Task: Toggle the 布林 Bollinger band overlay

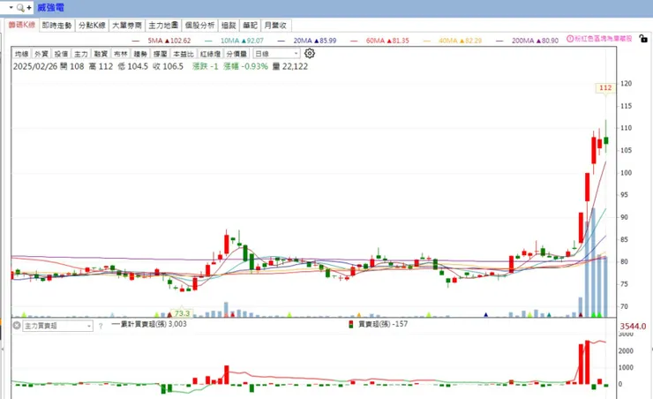Action: (121, 54)
